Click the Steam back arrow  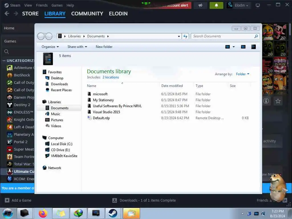click(x=7, y=13)
